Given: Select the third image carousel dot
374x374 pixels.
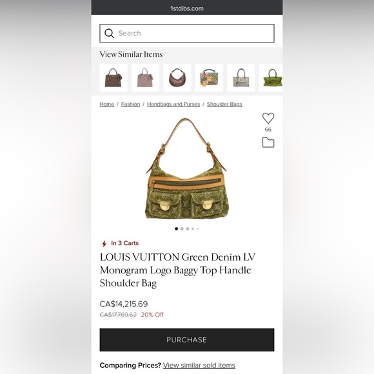Looking at the screenshot, I should (x=188, y=229).
